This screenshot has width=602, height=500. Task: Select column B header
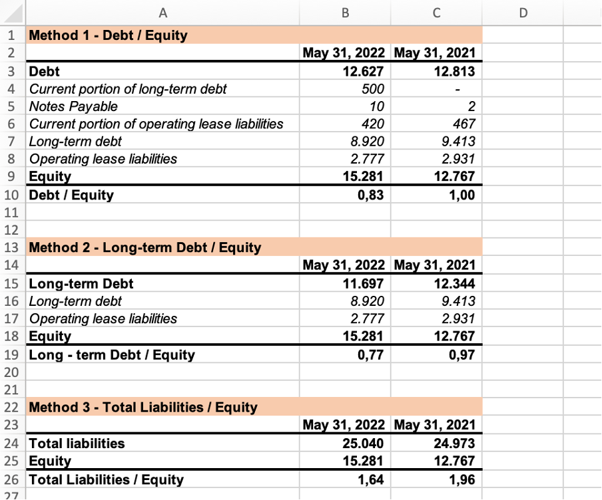point(345,12)
